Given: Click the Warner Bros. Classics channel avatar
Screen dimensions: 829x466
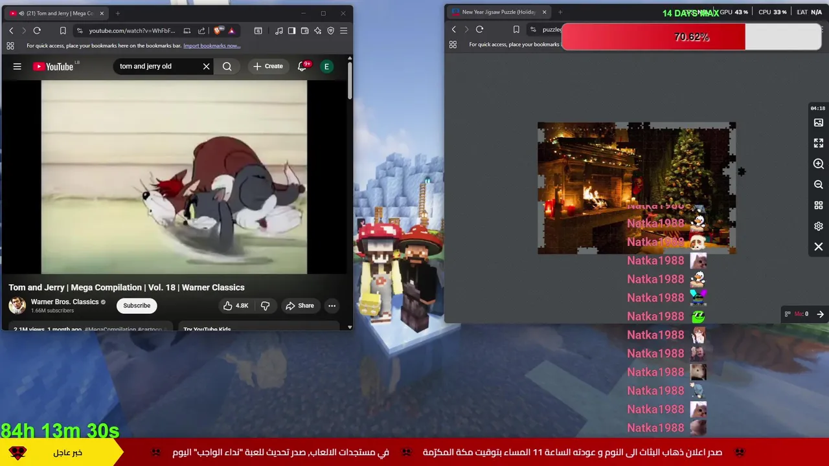Looking at the screenshot, I should pyautogui.click(x=17, y=305).
